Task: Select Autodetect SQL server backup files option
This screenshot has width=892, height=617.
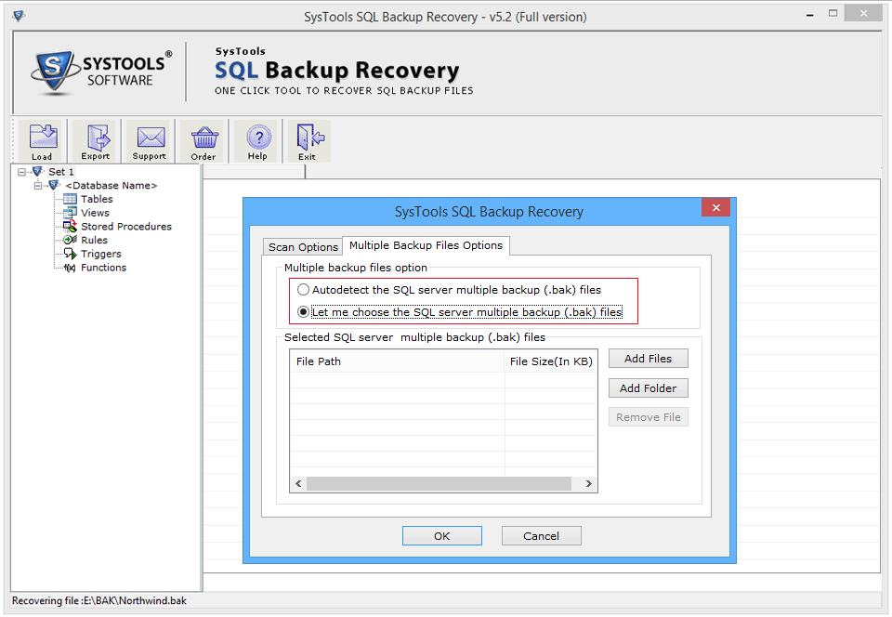Action: [x=303, y=290]
